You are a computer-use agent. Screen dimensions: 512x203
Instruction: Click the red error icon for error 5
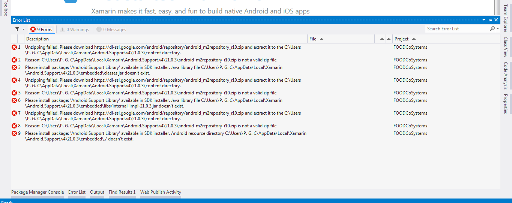pos(14,93)
